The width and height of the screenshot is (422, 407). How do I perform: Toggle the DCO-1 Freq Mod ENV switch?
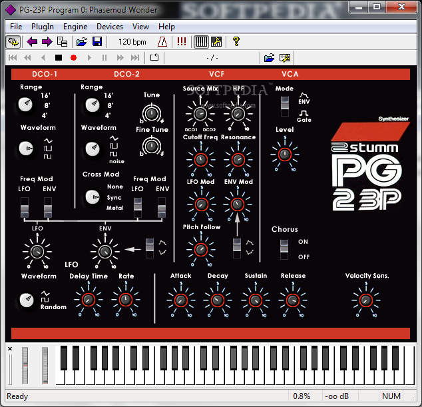(x=48, y=207)
